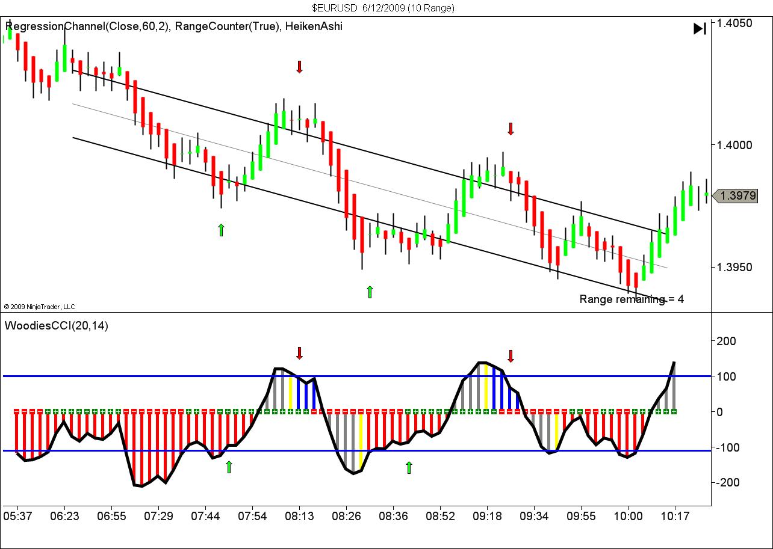Click the 06:55 time axis label
The height and width of the screenshot is (549, 773).
coord(111,516)
